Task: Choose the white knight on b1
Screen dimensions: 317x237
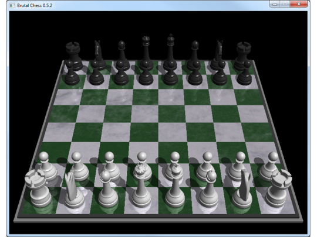Action: pos(74,190)
